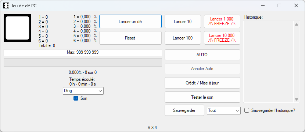Click the Max: 999 999 999 input field
Screen dimensions: 305x132
pos(83,53)
